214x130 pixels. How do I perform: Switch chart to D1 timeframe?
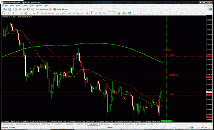[x=74, y=13]
